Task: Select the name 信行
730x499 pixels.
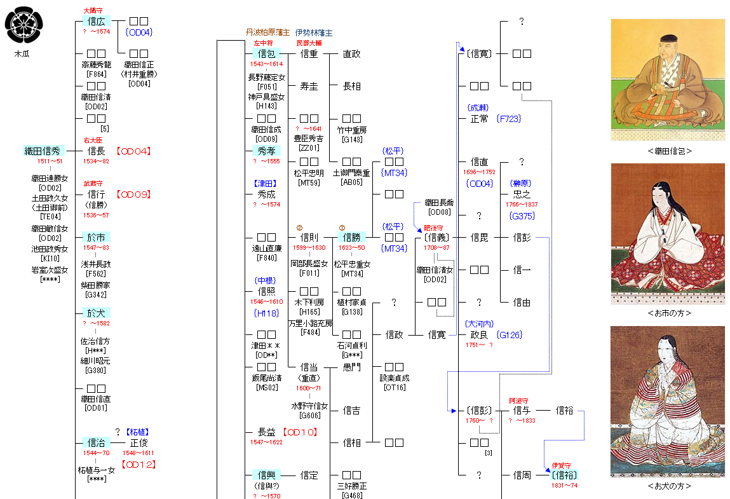Action: click(x=97, y=195)
